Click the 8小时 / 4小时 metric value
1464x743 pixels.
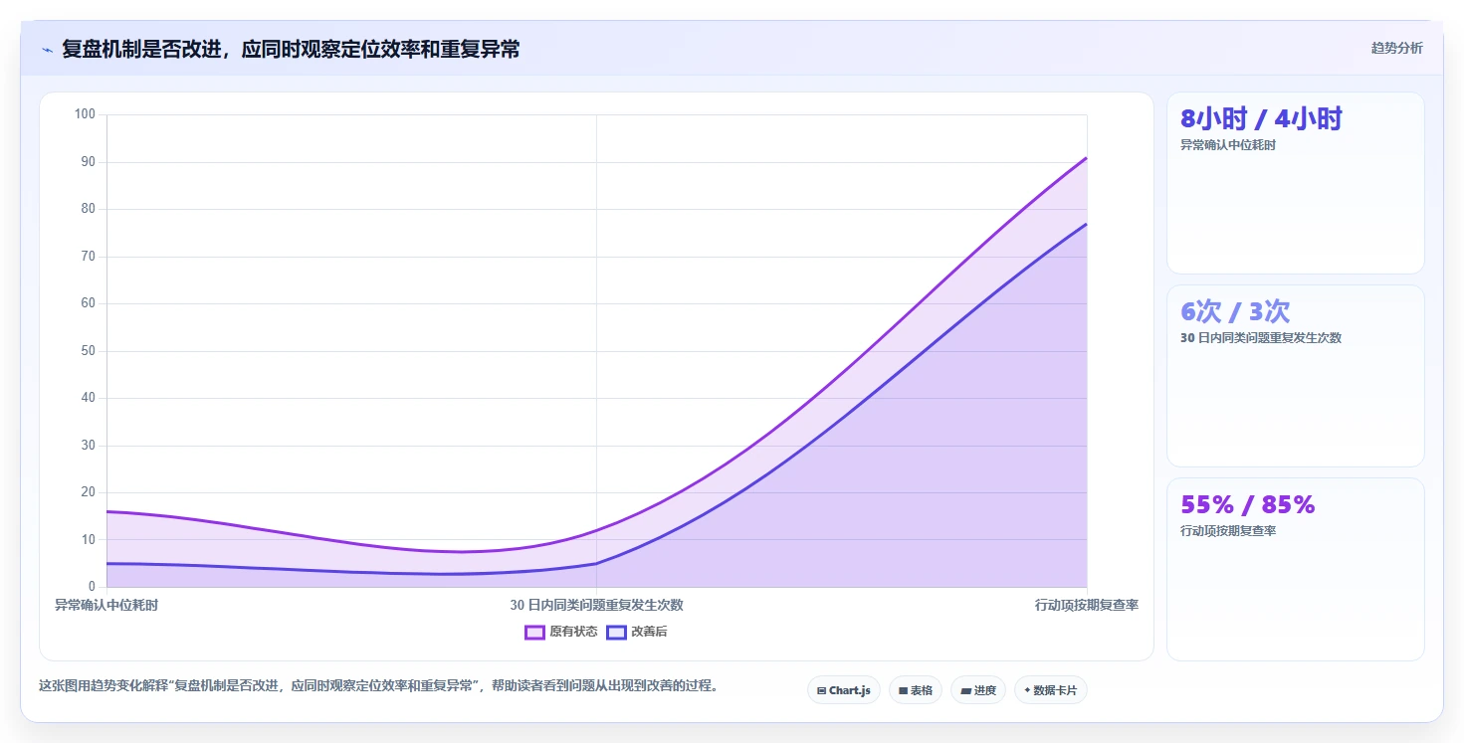pos(1261,119)
